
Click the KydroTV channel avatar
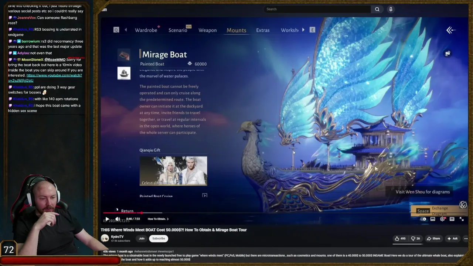[105, 238]
